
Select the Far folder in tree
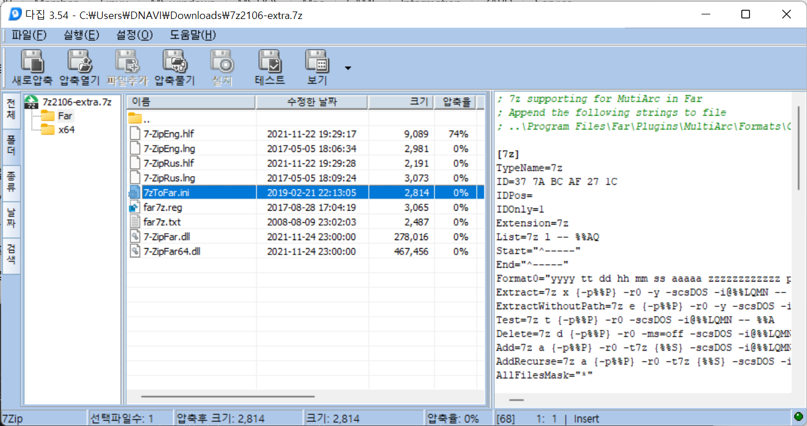coord(65,116)
